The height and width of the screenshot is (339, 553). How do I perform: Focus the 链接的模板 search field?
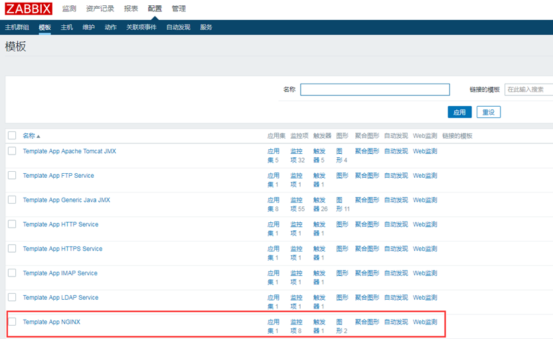[x=528, y=90]
